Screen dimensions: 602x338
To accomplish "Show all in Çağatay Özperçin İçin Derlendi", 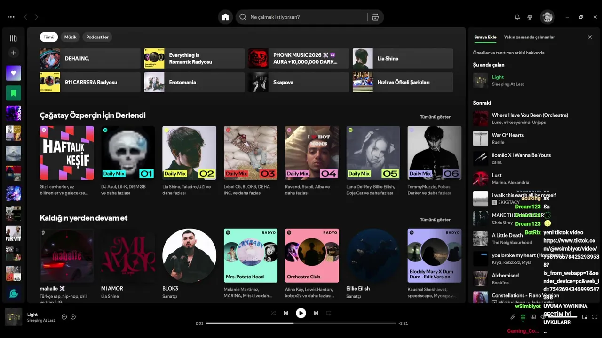I will tap(435, 117).
